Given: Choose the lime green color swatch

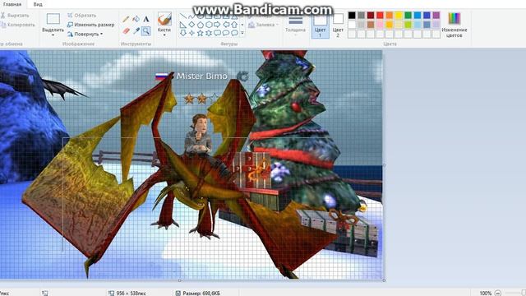Looking at the screenshot, I should (x=408, y=25).
